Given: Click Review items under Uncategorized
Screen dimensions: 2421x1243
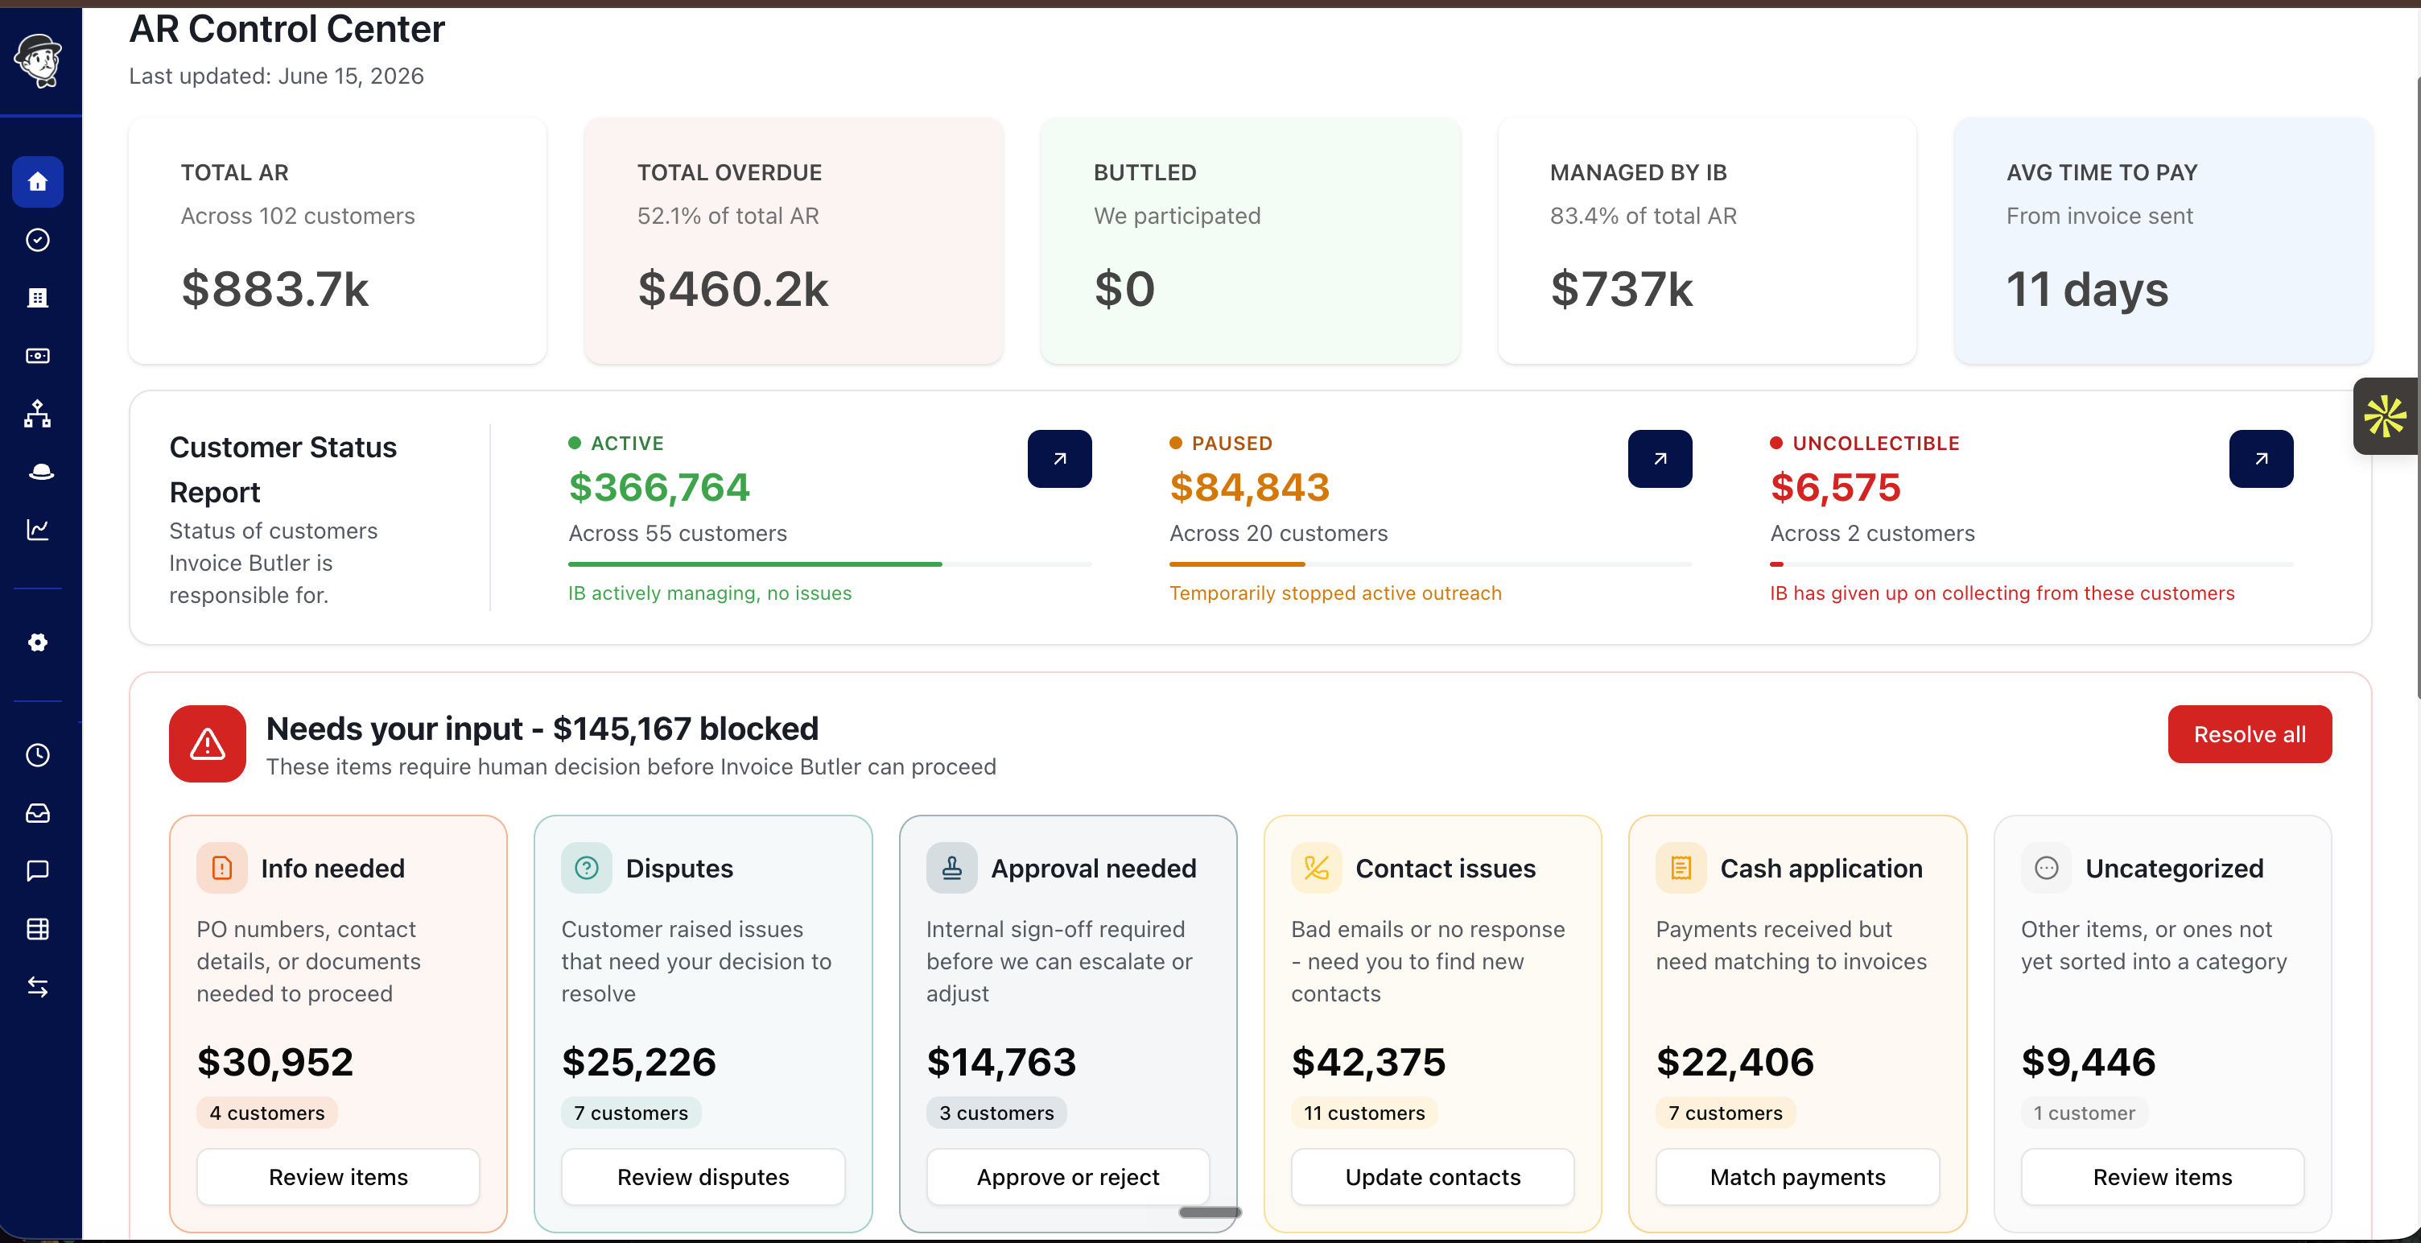Looking at the screenshot, I should click(x=2162, y=1177).
